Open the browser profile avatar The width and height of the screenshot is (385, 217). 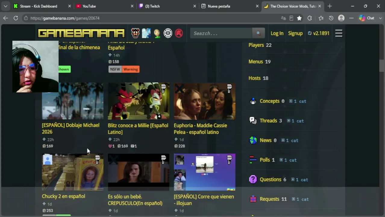click(x=341, y=18)
